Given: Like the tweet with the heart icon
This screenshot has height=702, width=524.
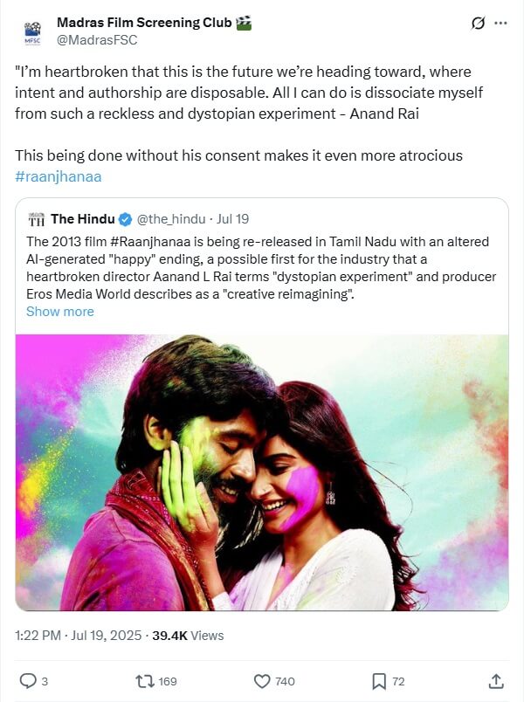Looking at the screenshot, I should (x=262, y=680).
